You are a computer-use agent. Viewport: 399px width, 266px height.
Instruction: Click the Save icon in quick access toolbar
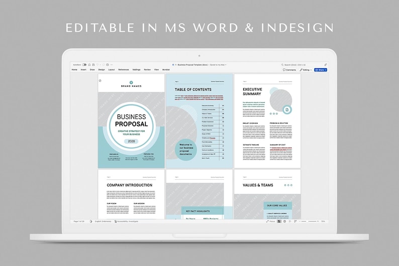(93, 65)
